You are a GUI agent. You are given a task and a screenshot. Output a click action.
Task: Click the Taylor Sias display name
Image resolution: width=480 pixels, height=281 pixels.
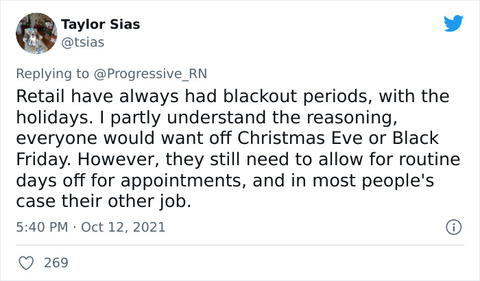(x=100, y=24)
